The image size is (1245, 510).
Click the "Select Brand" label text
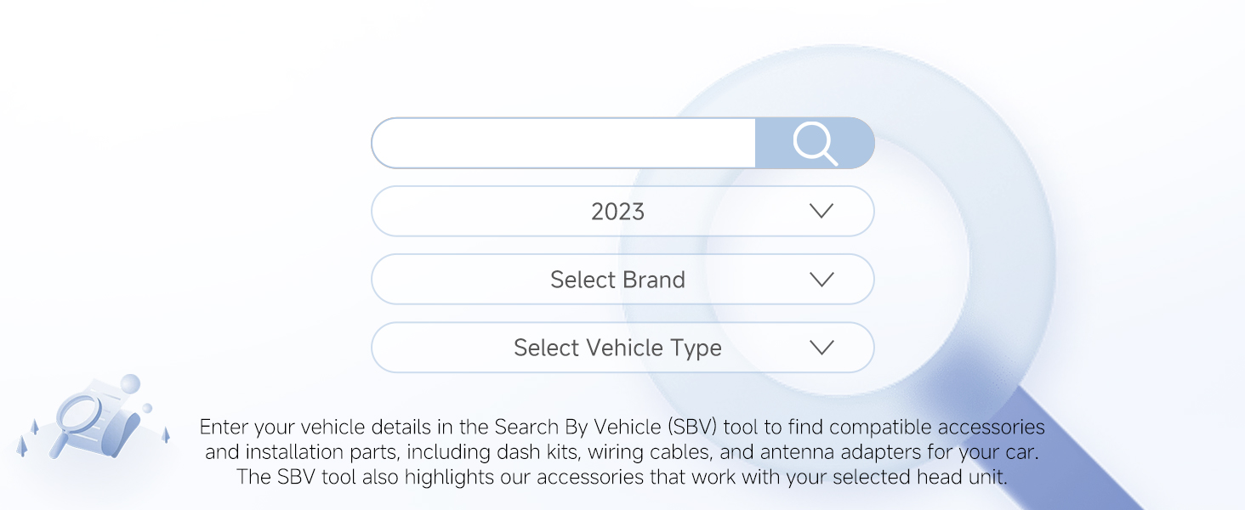(618, 280)
